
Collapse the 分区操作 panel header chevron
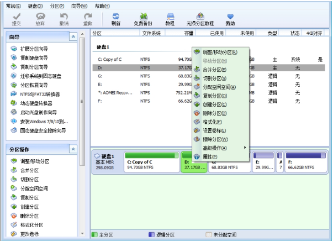[x=73, y=149]
